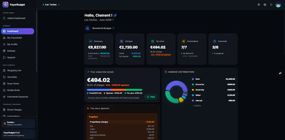Open Fixed Charges page
The height and width of the screenshot is (140, 285).
[17, 110]
